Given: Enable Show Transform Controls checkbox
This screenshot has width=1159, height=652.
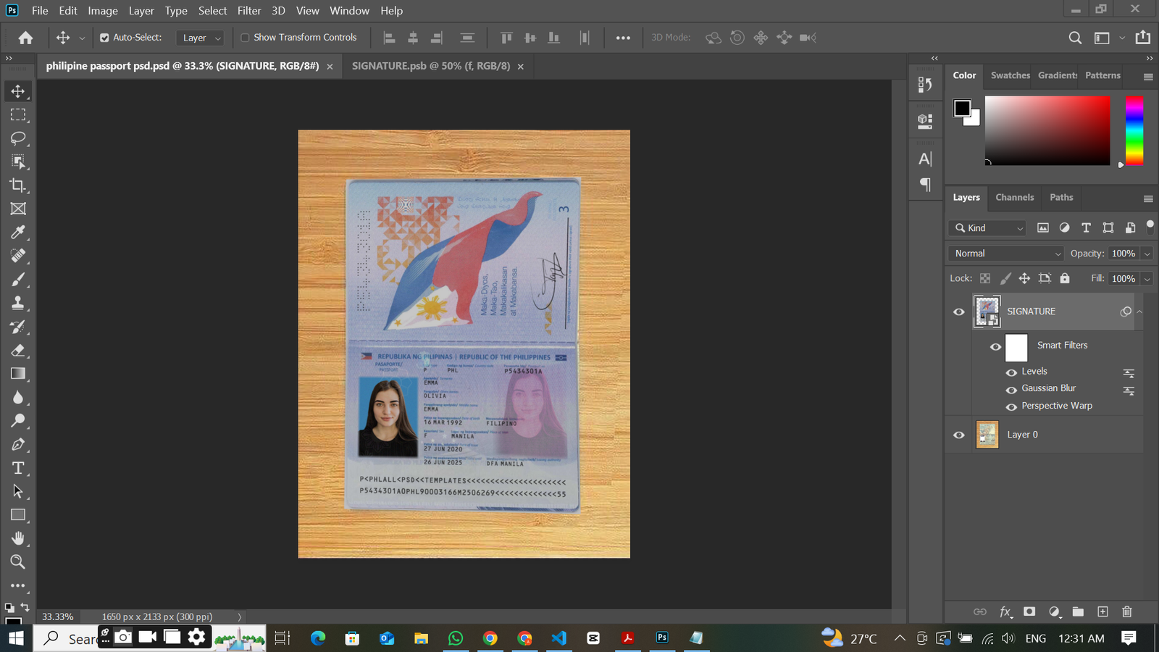Looking at the screenshot, I should tap(245, 38).
